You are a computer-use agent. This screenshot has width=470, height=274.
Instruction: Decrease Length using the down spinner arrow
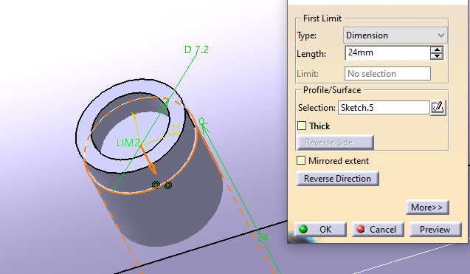click(437, 56)
